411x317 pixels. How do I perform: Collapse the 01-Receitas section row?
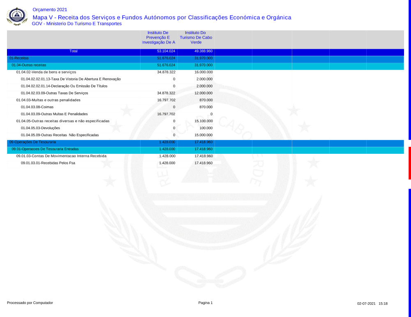pyautogui.click(x=19, y=58)
